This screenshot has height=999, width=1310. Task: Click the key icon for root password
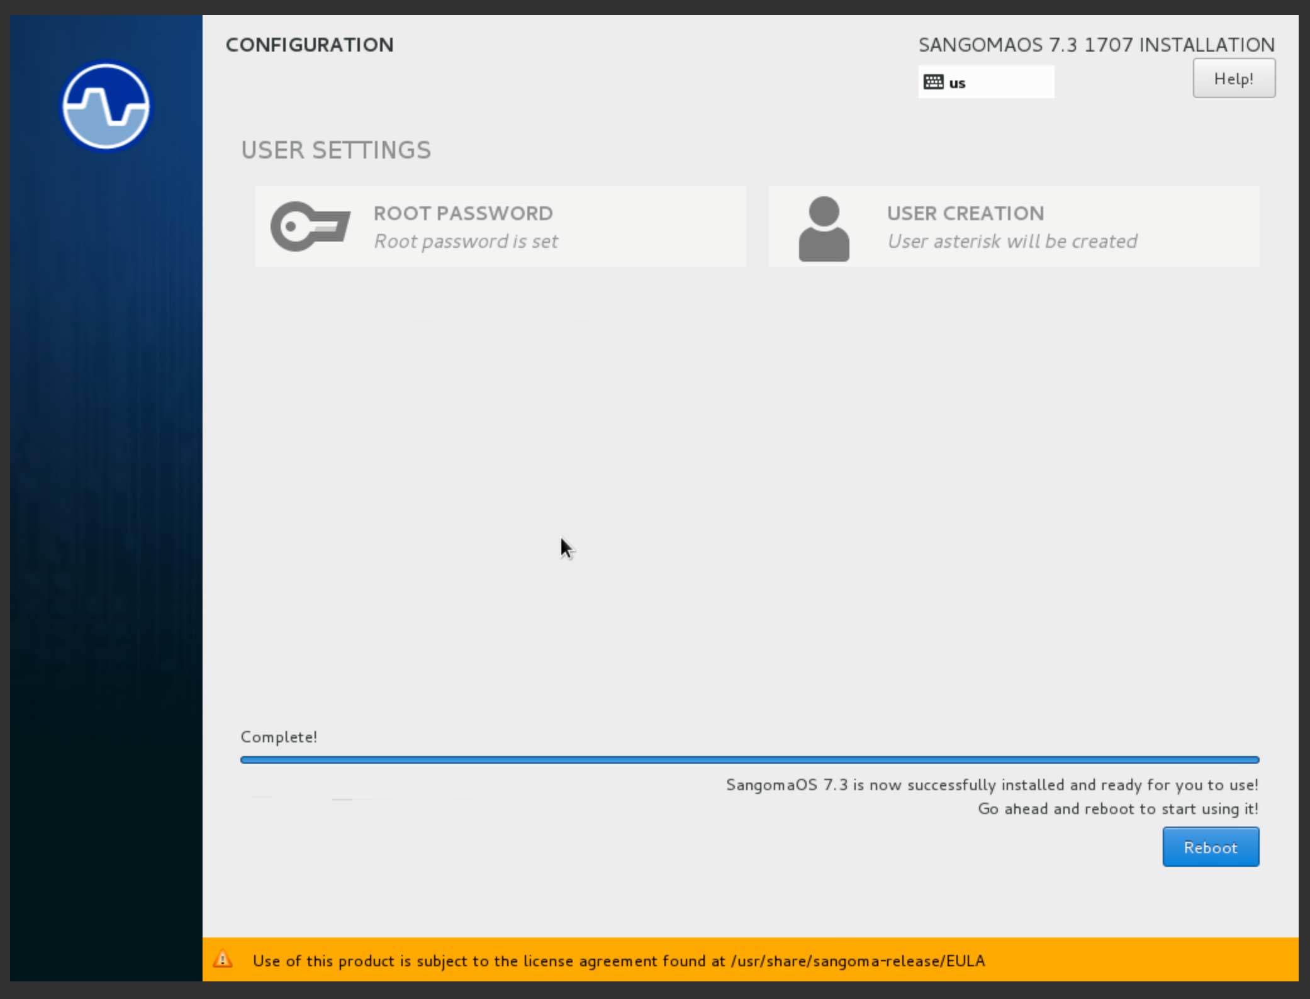[310, 226]
